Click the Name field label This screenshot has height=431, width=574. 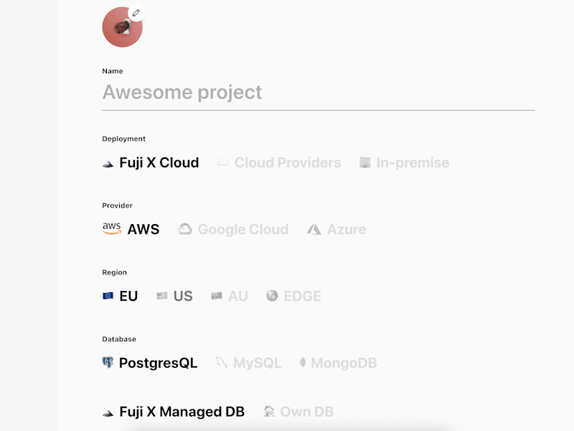pyautogui.click(x=113, y=71)
